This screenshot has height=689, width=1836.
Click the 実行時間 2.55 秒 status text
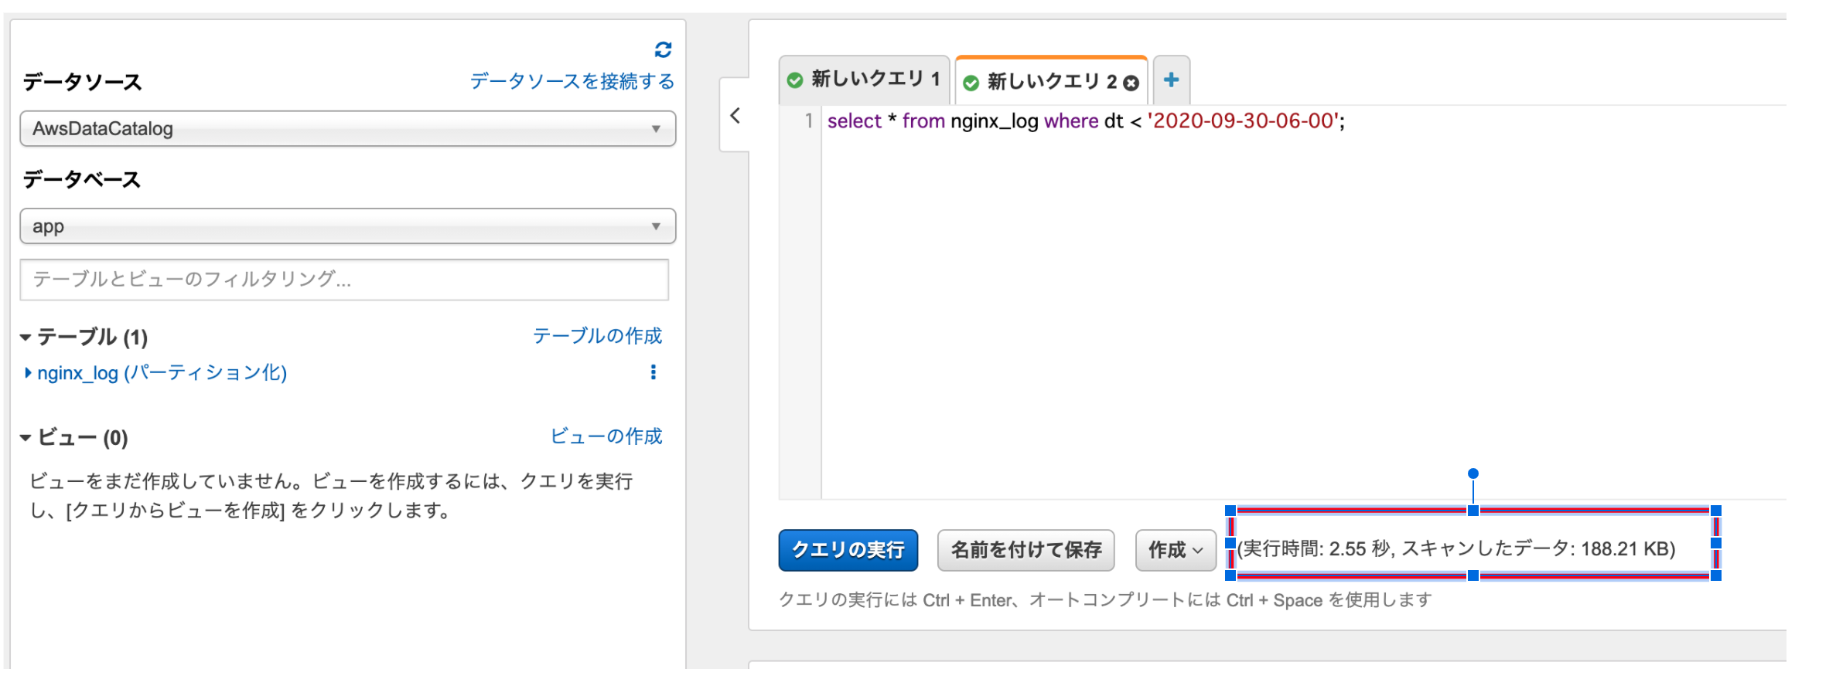tap(1456, 549)
